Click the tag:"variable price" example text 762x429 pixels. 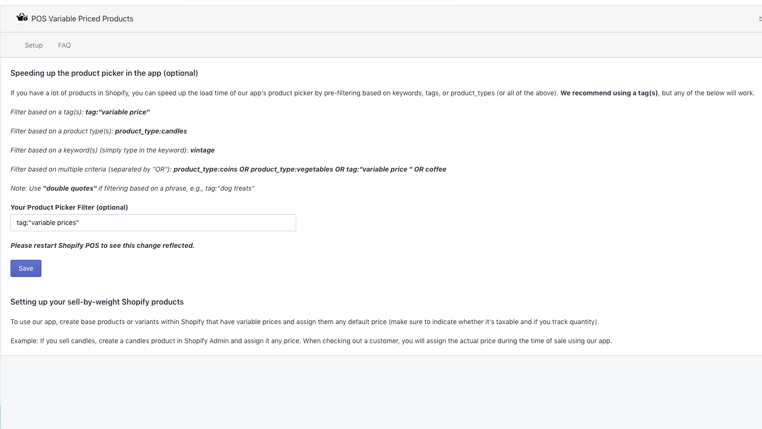tap(118, 112)
